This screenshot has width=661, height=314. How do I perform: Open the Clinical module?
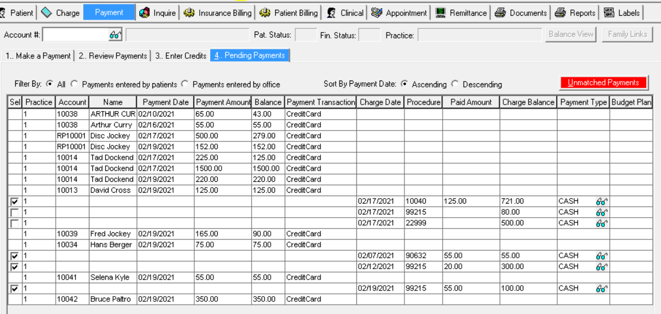(x=345, y=13)
